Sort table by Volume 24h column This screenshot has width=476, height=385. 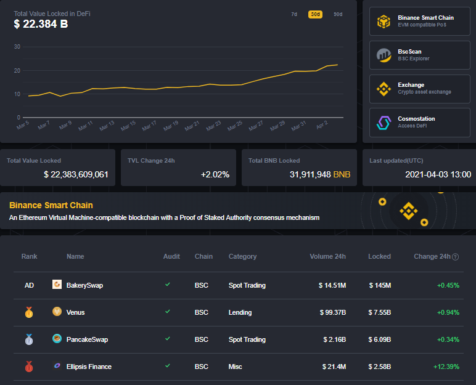tap(327, 256)
